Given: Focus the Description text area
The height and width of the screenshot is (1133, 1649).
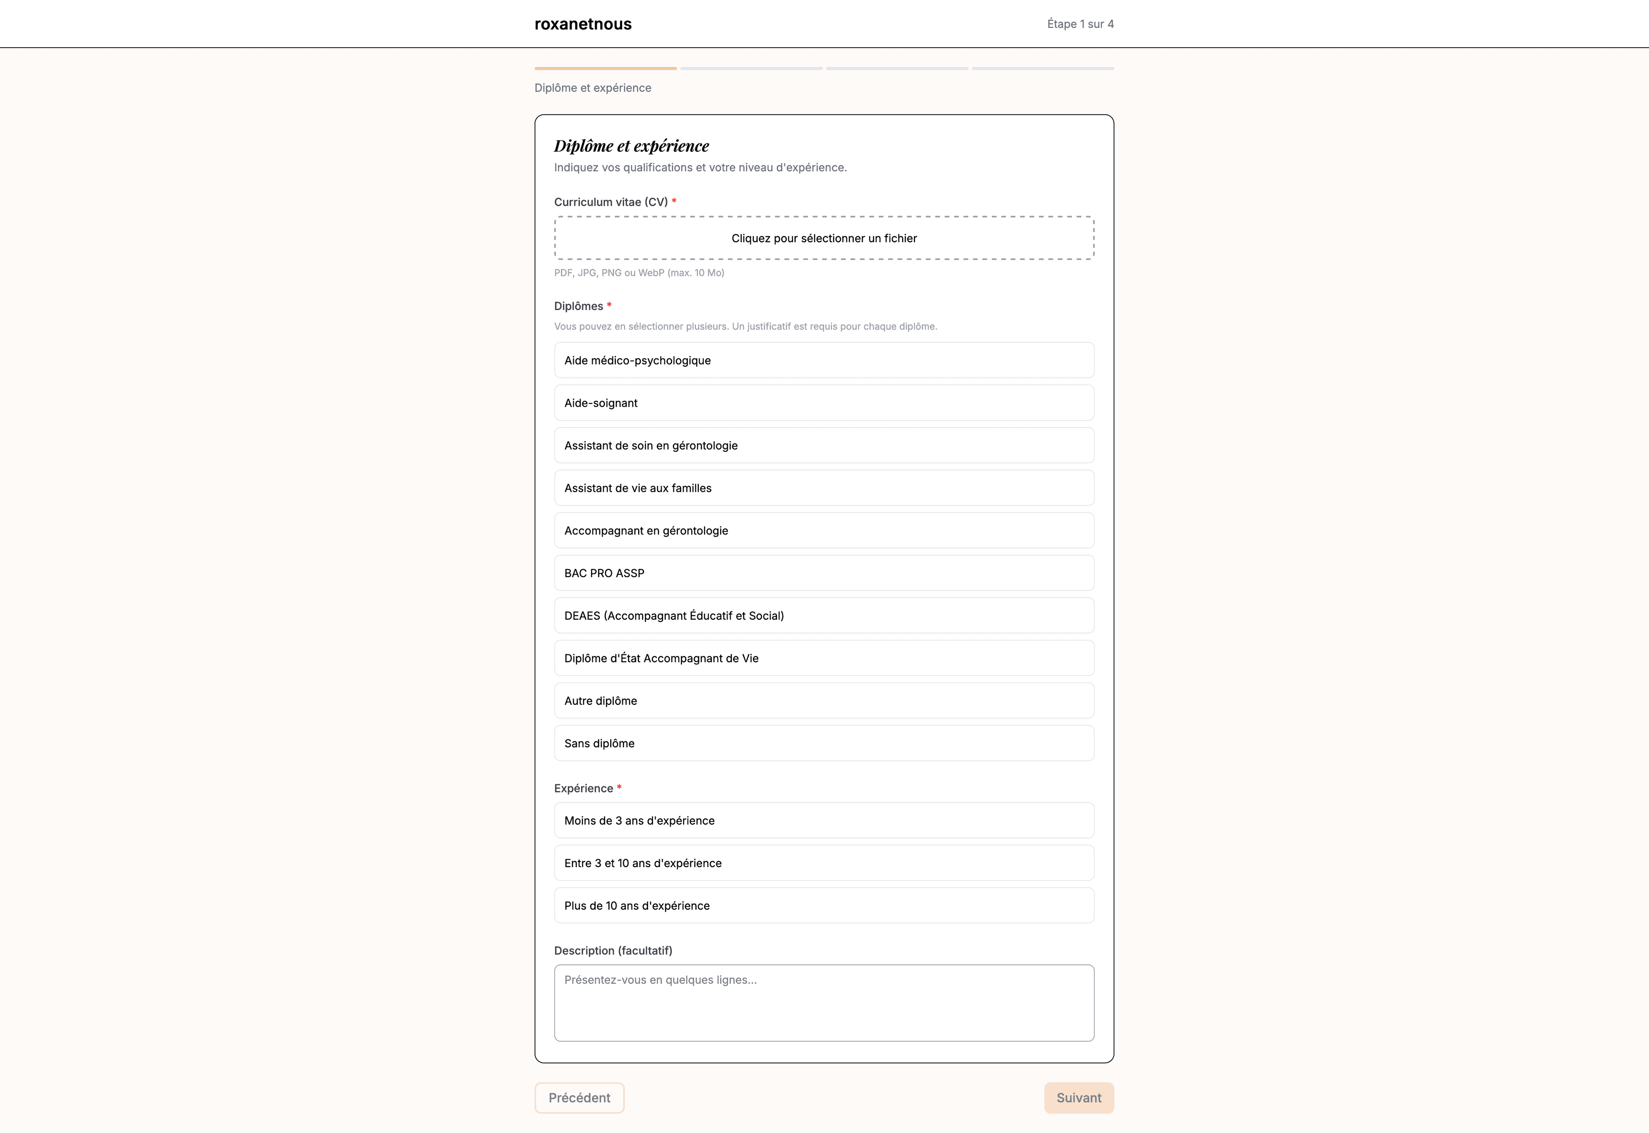Looking at the screenshot, I should coord(824,1003).
